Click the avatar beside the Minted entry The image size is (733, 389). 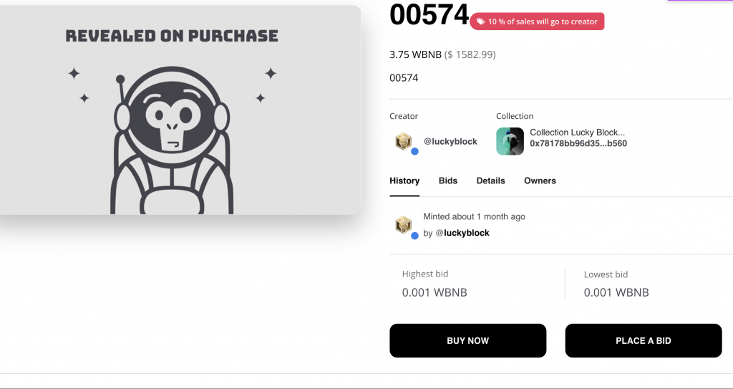(x=404, y=225)
